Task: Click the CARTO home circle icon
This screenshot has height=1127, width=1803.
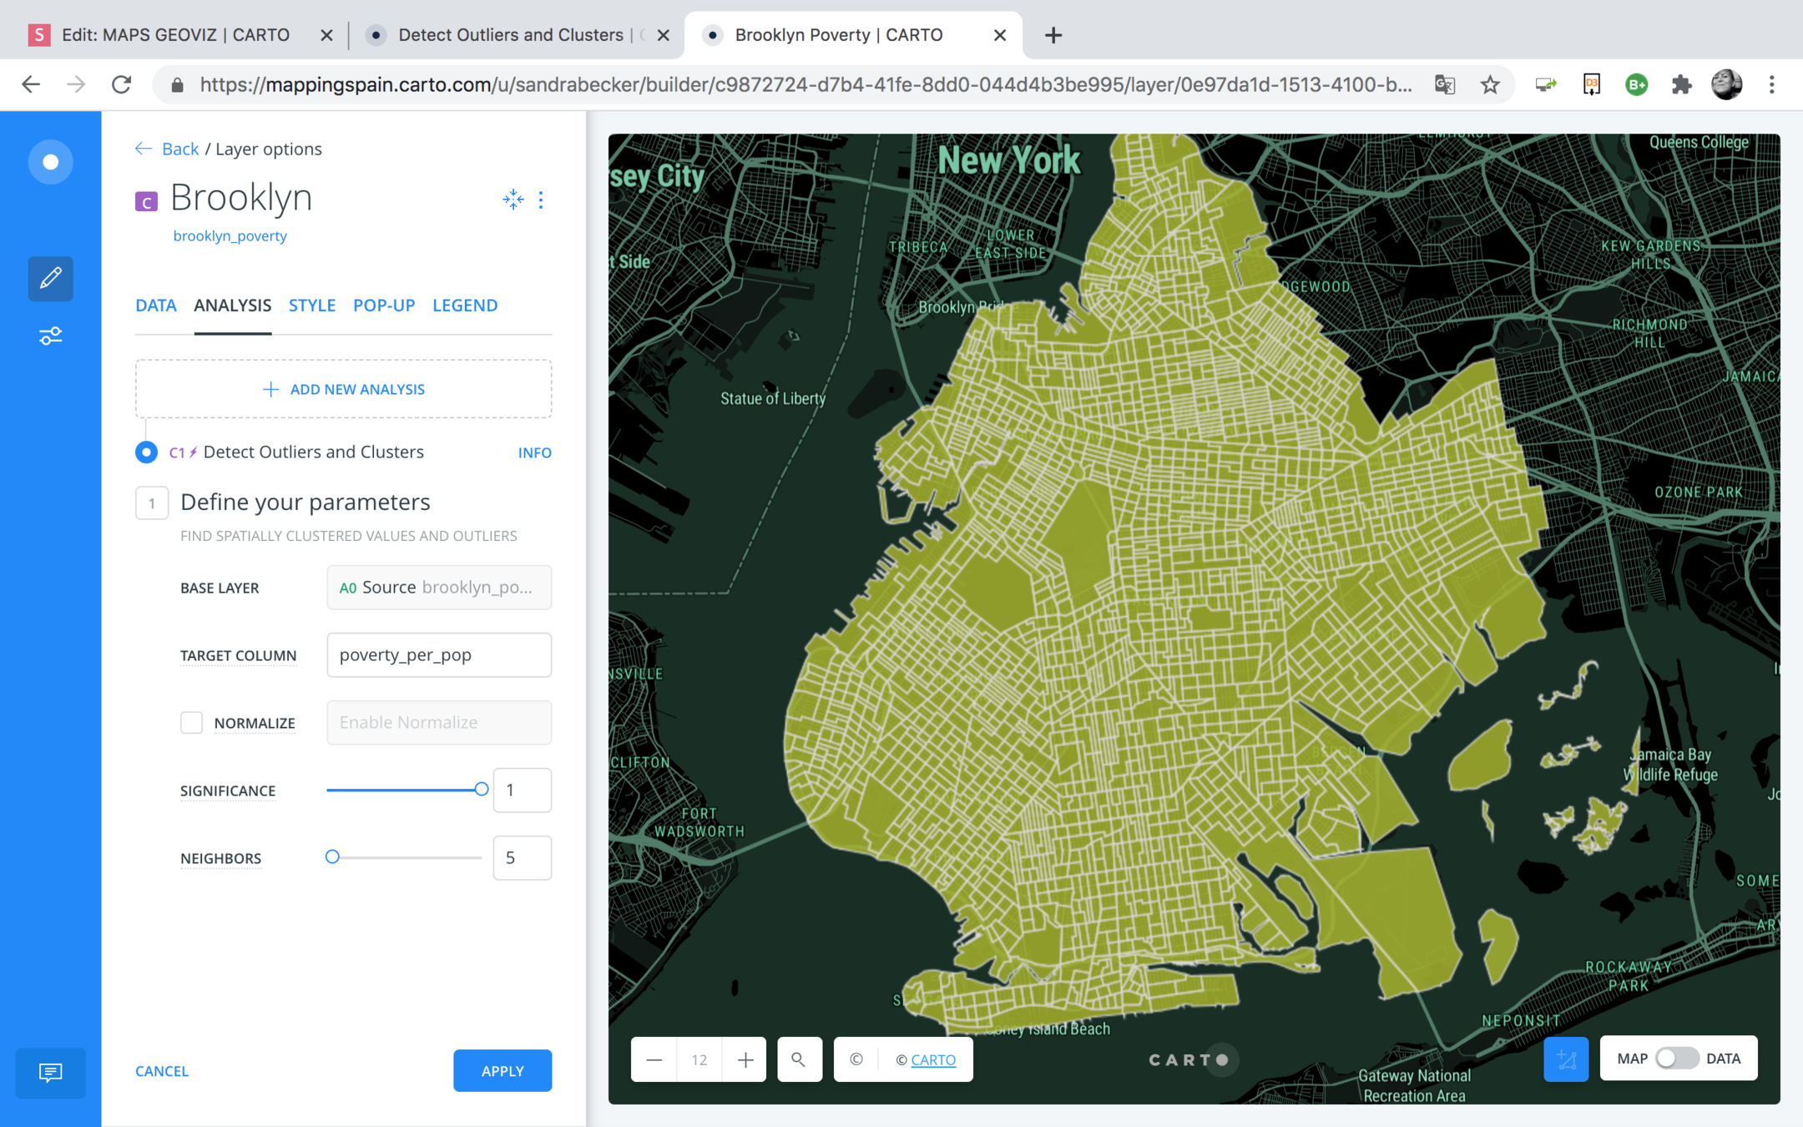Action: (x=50, y=161)
